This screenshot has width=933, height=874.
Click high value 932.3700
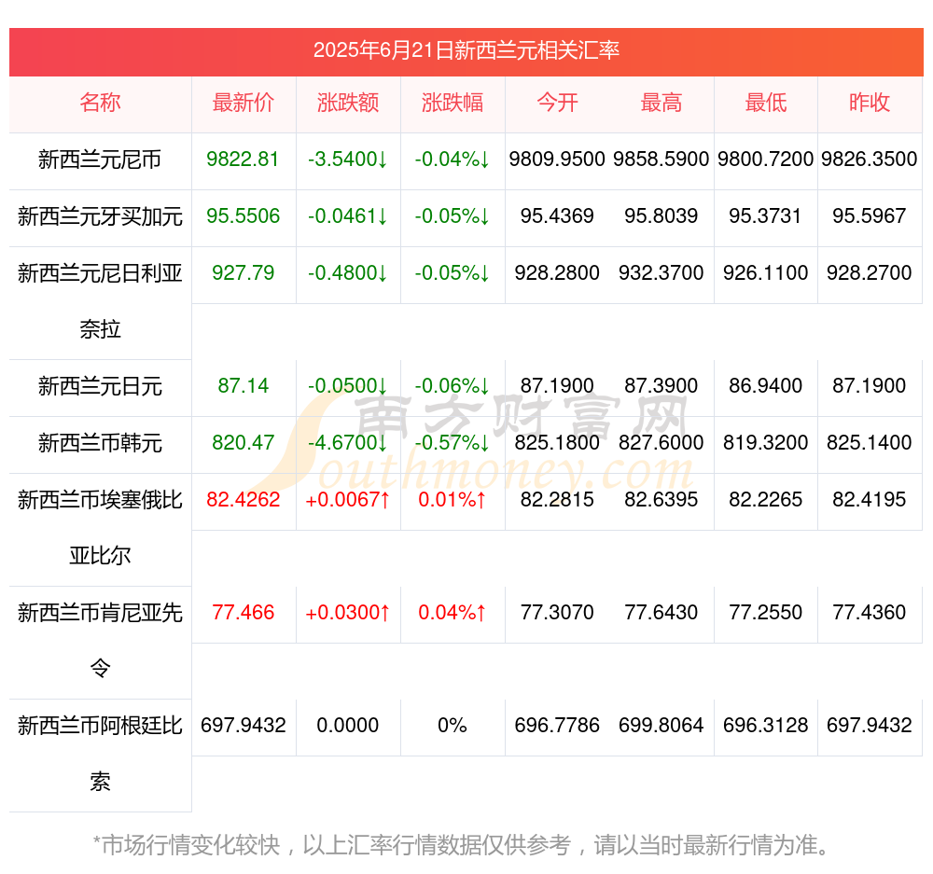[x=661, y=273]
